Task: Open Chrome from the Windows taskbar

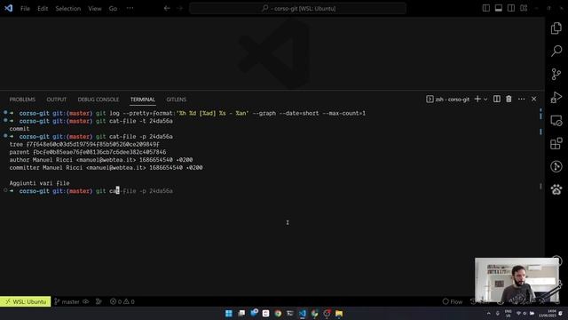Action: pyautogui.click(x=278, y=313)
